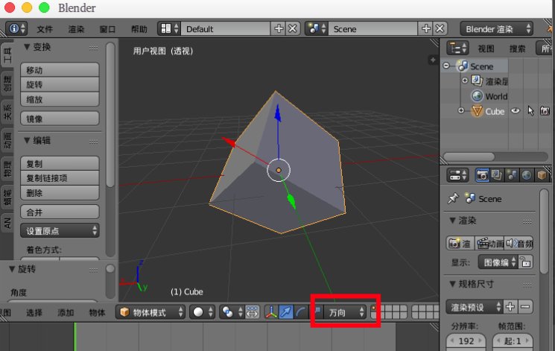This screenshot has width=555, height=351.
Task: Click the 移动 button
Action: 58,69
